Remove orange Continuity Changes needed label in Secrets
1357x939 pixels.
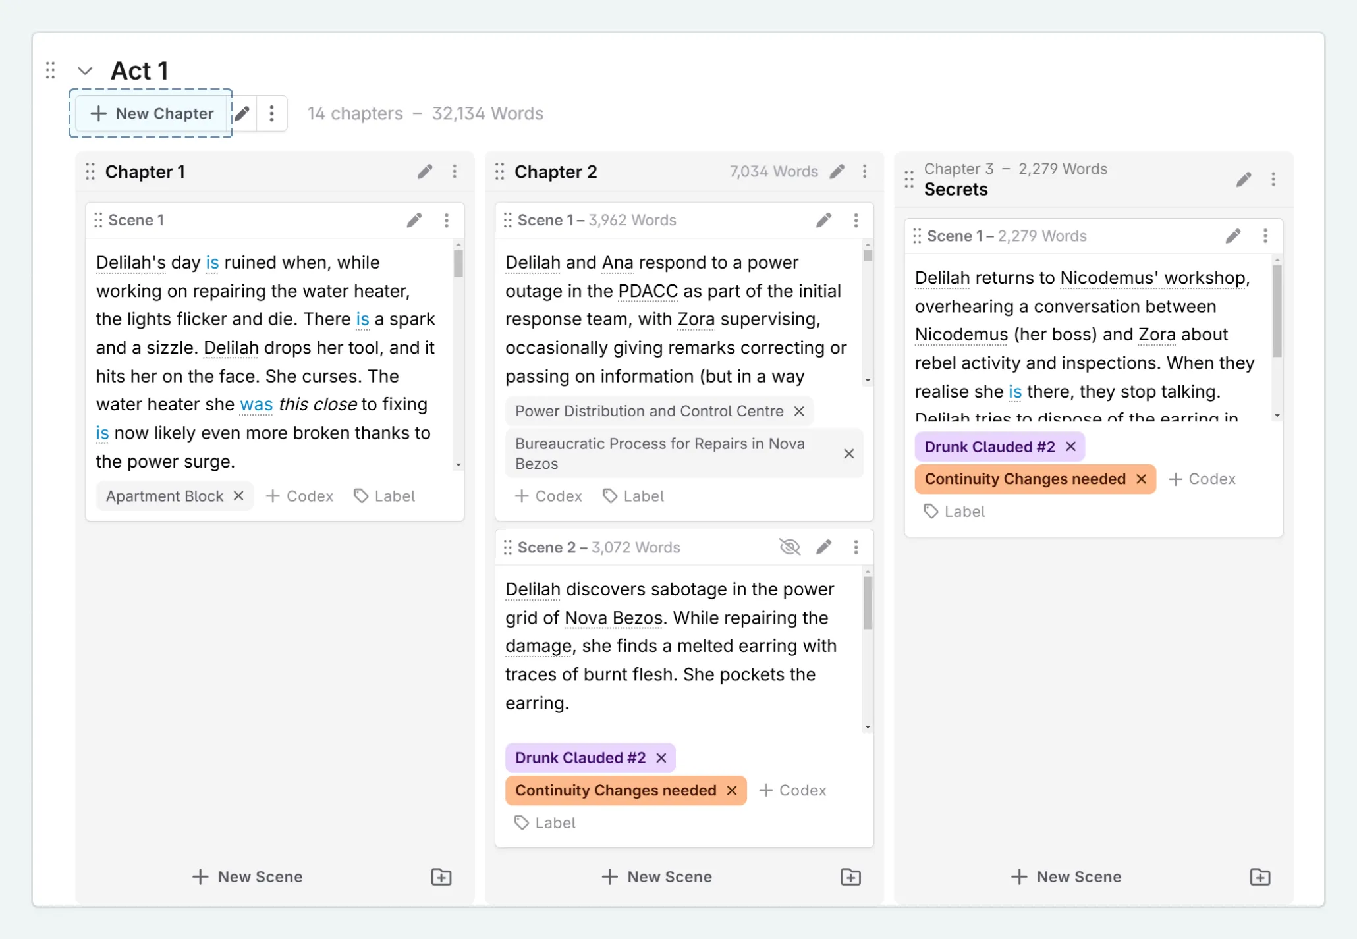[x=1142, y=479]
